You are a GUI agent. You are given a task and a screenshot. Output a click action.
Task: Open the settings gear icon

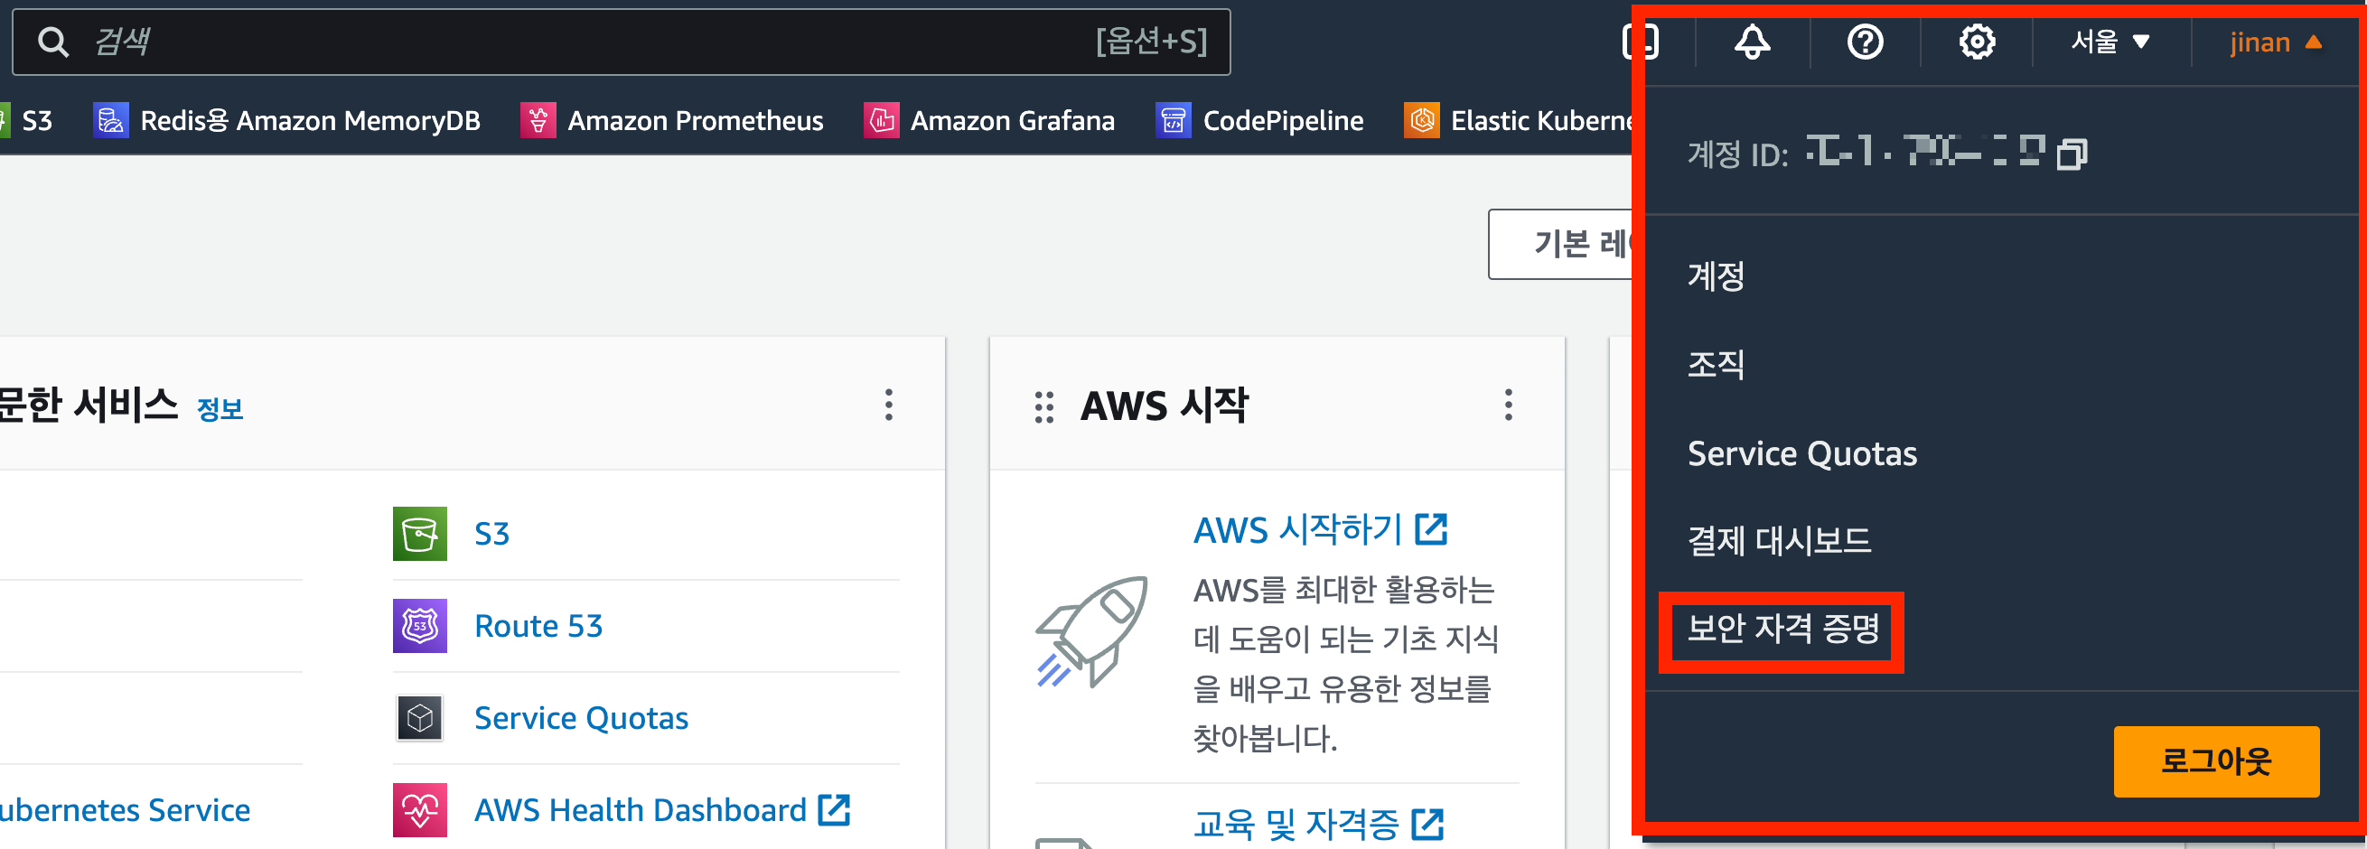(x=1978, y=42)
